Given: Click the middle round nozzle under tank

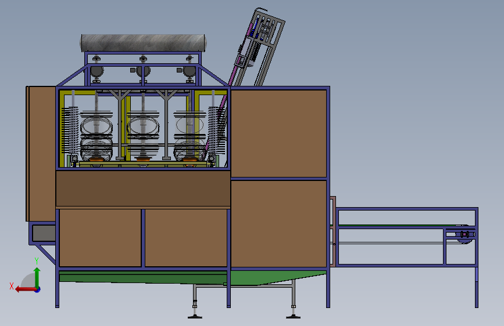Looking at the screenshot, I should tap(144, 71).
